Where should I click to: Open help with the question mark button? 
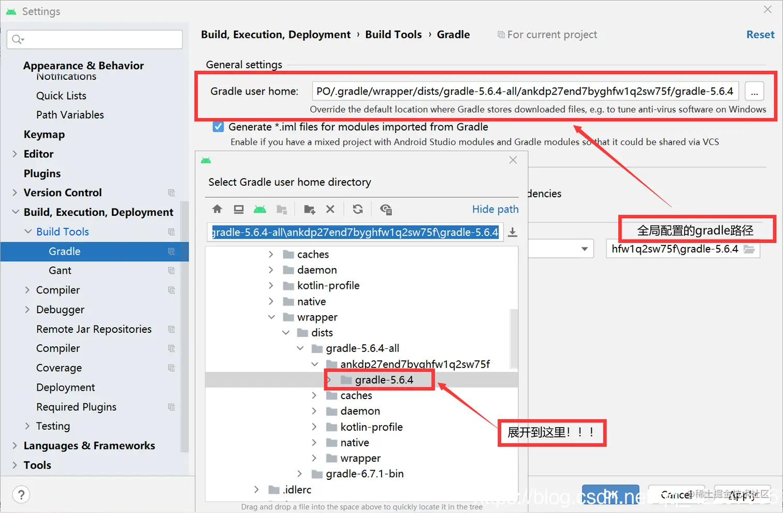(21, 494)
